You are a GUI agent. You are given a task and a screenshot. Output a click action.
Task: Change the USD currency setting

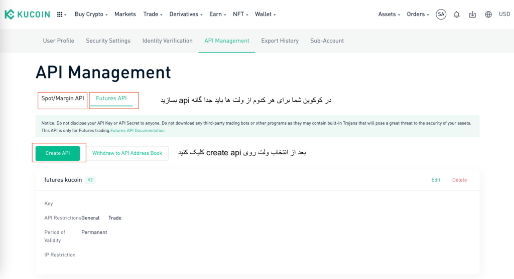(x=504, y=15)
